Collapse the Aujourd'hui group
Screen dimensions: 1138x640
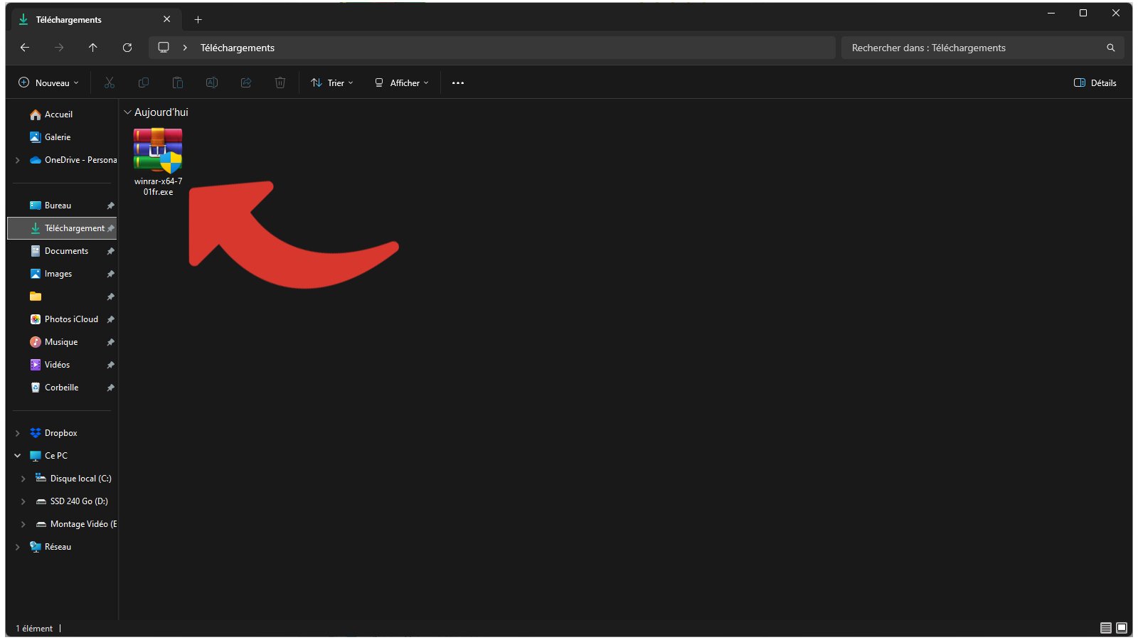(x=127, y=112)
